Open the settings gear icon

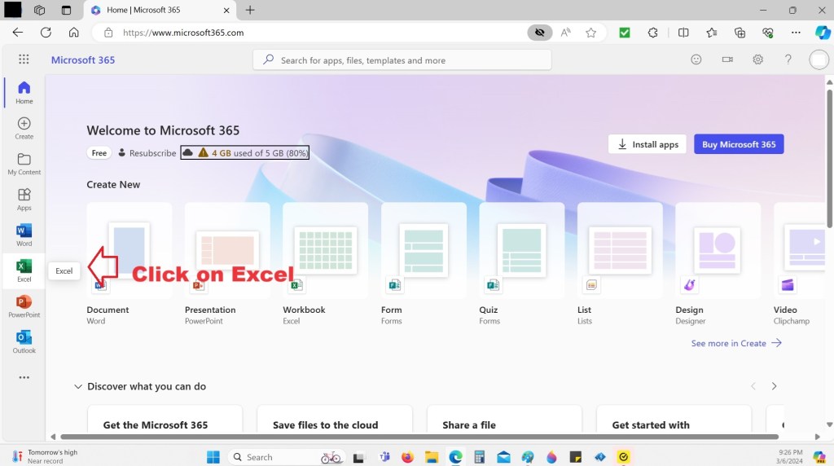[x=757, y=59]
